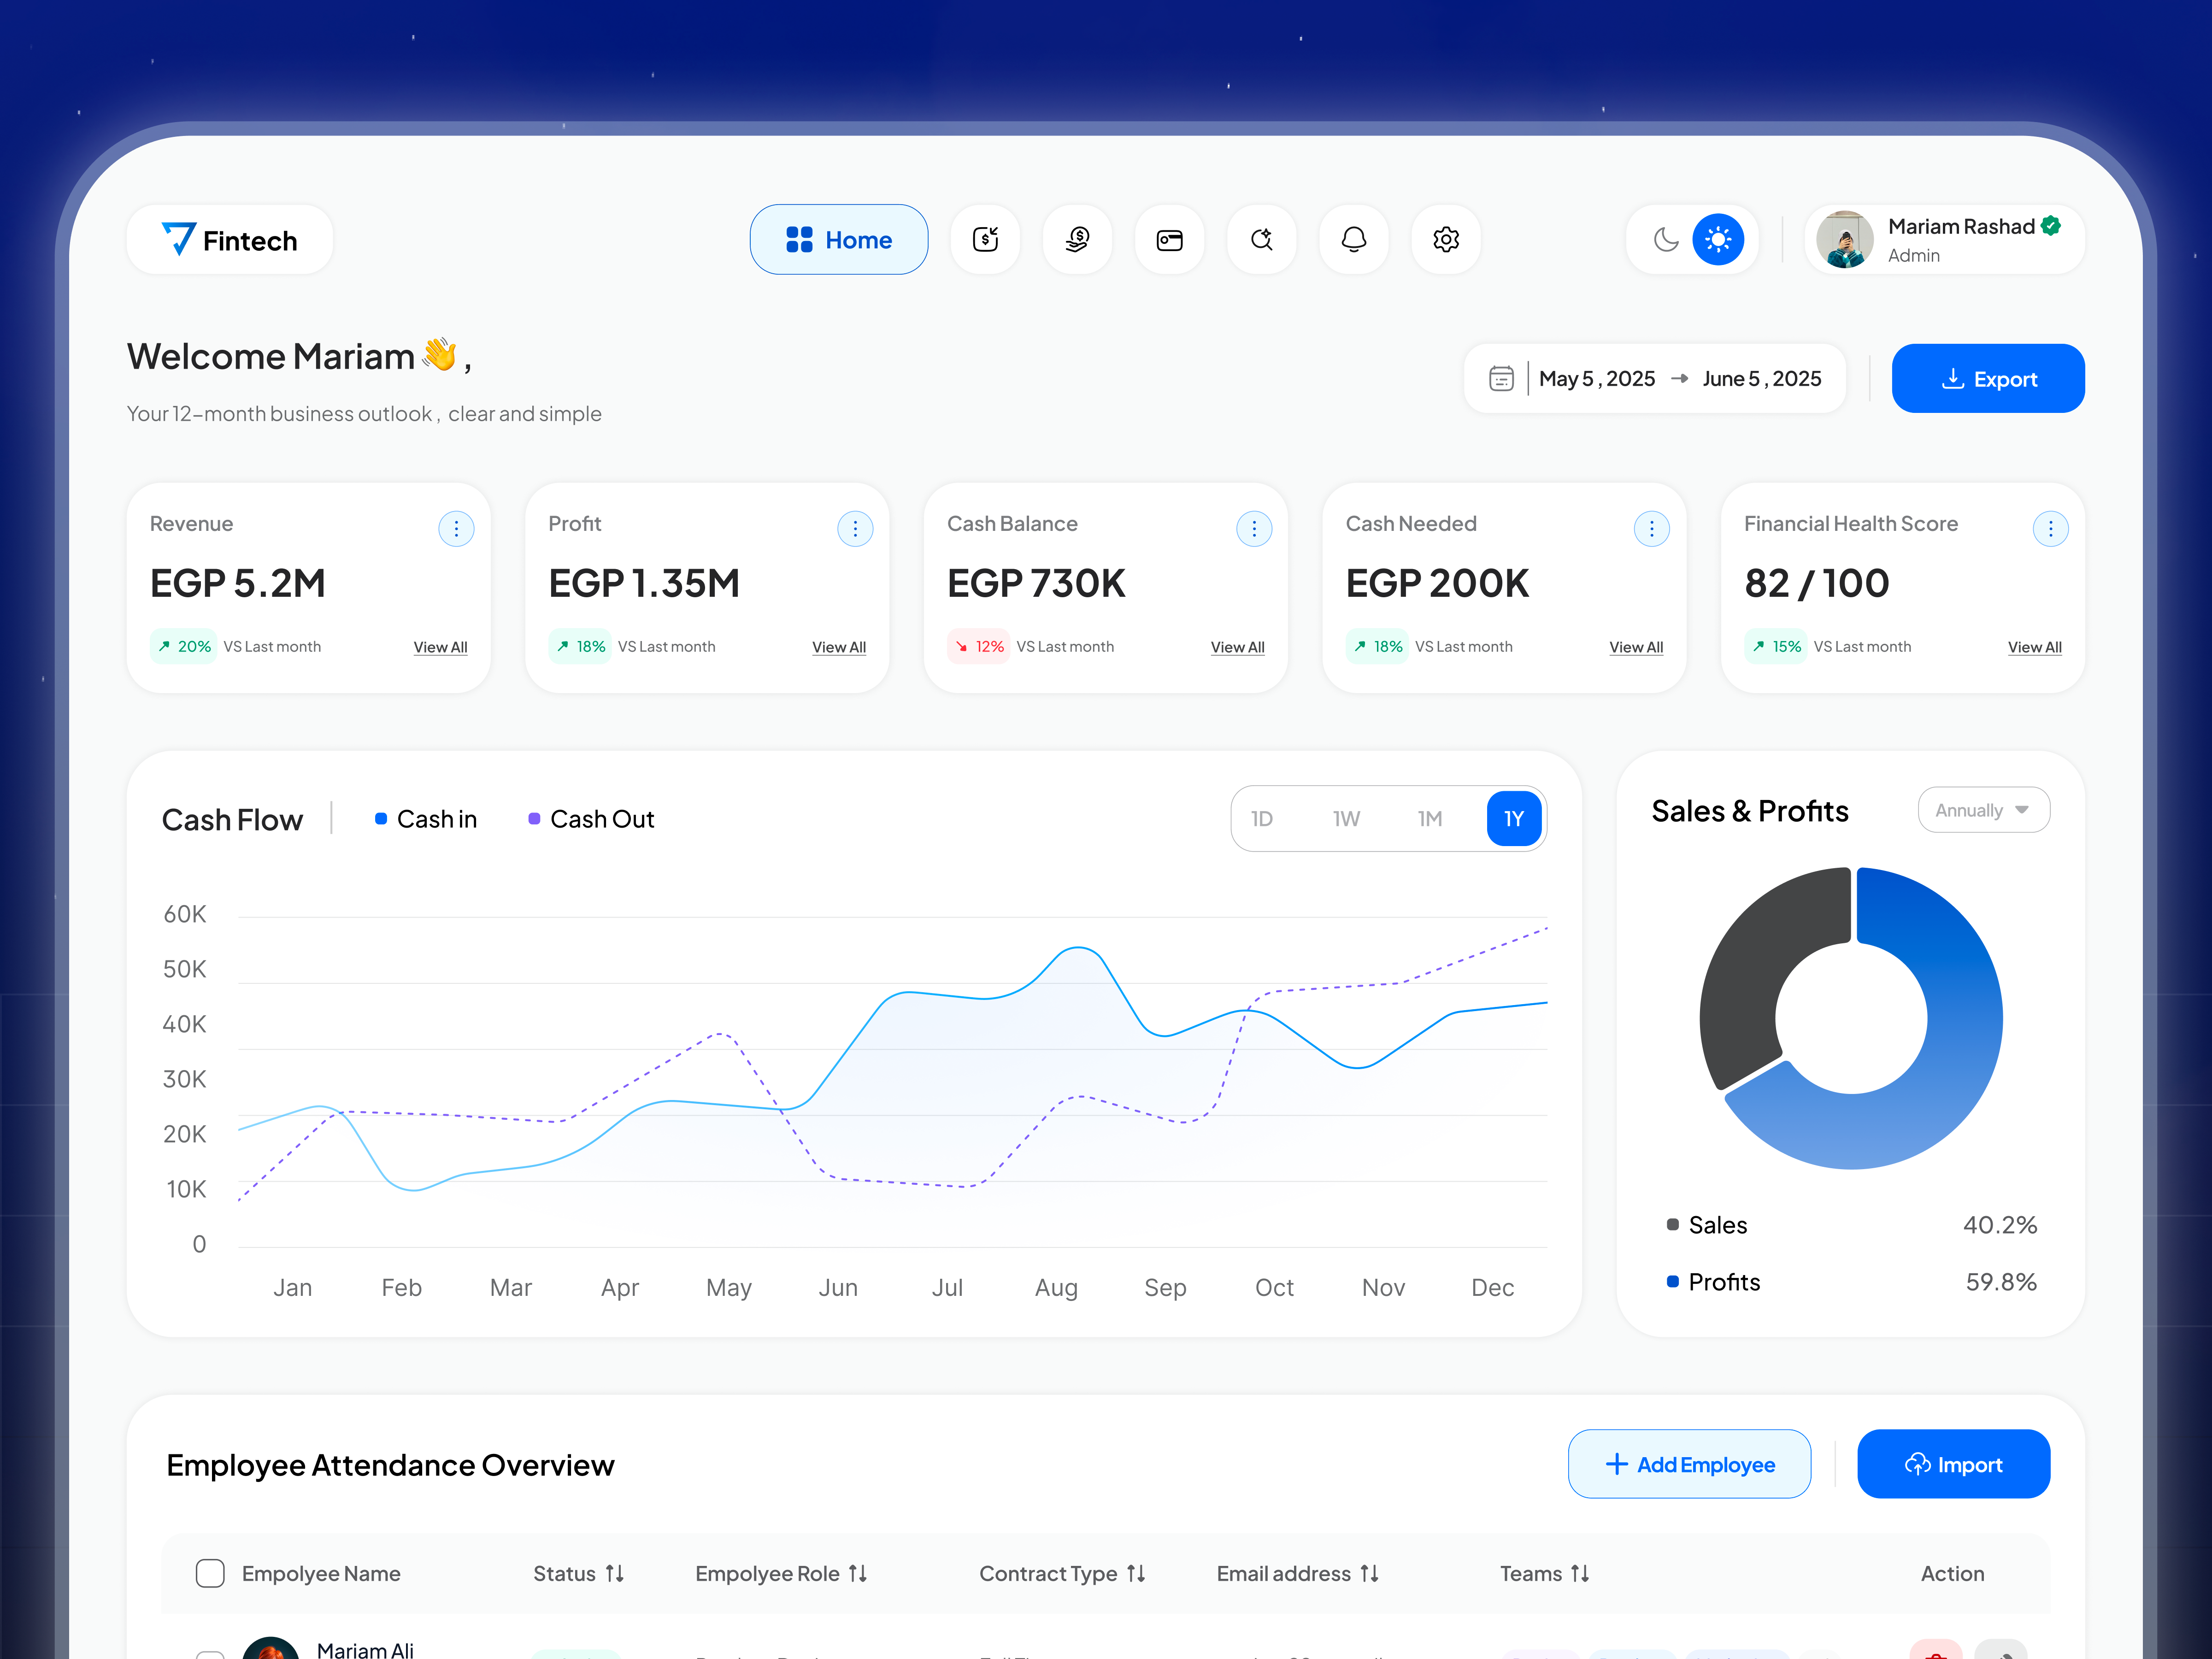Image resolution: width=2212 pixels, height=1659 pixels.
Task: Open the hand-with-coin payments icon
Action: pyautogui.click(x=1077, y=240)
